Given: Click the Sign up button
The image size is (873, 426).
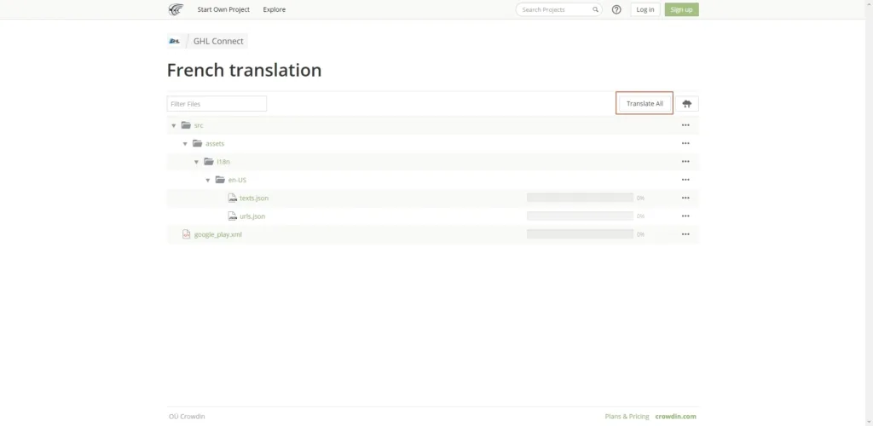Looking at the screenshot, I should point(681,9).
